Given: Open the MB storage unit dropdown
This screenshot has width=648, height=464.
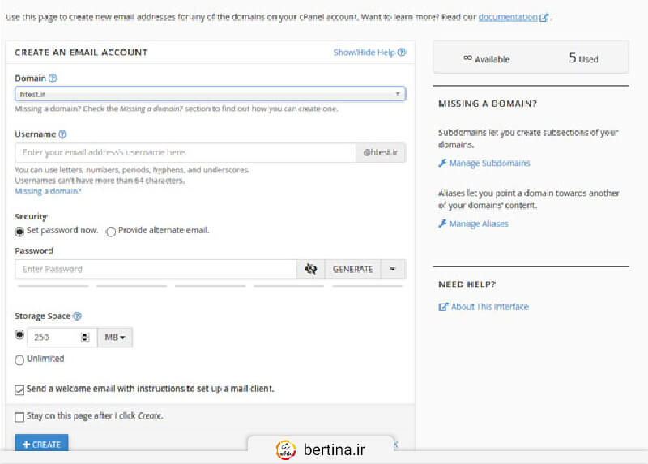Looking at the screenshot, I should click(115, 338).
